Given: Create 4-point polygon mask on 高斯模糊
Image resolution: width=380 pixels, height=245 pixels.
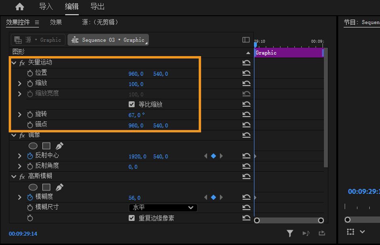Looking at the screenshot, I should coord(46,187).
